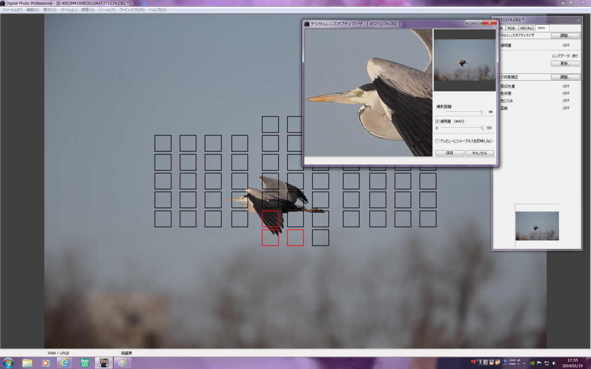Close the Digital Lens Optimizer dialog

click(x=490, y=22)
